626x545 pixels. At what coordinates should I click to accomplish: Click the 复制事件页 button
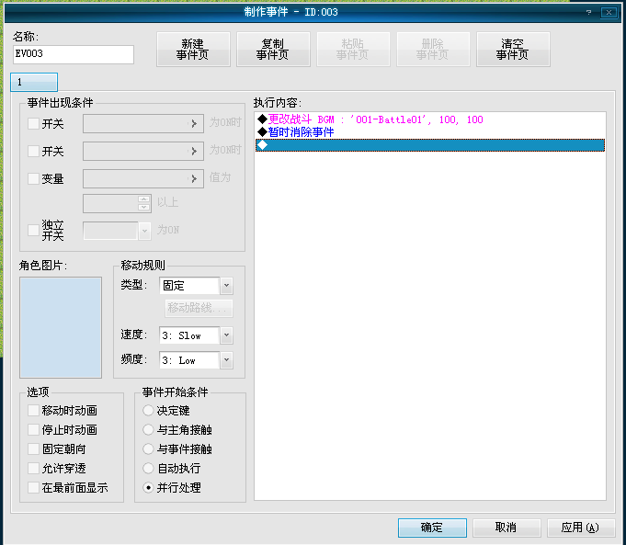[273, 50]
